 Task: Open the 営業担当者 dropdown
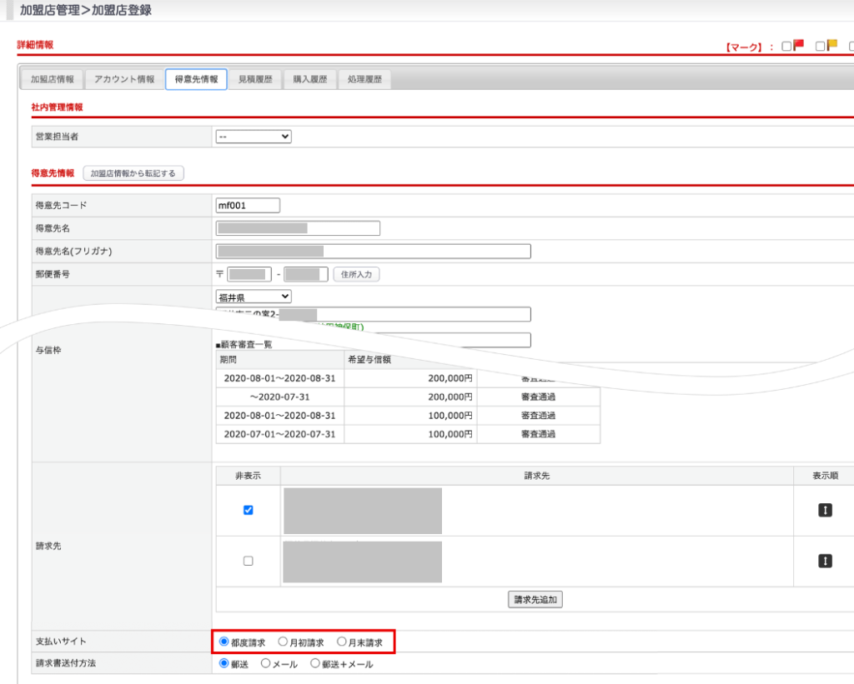click(254, 137)
